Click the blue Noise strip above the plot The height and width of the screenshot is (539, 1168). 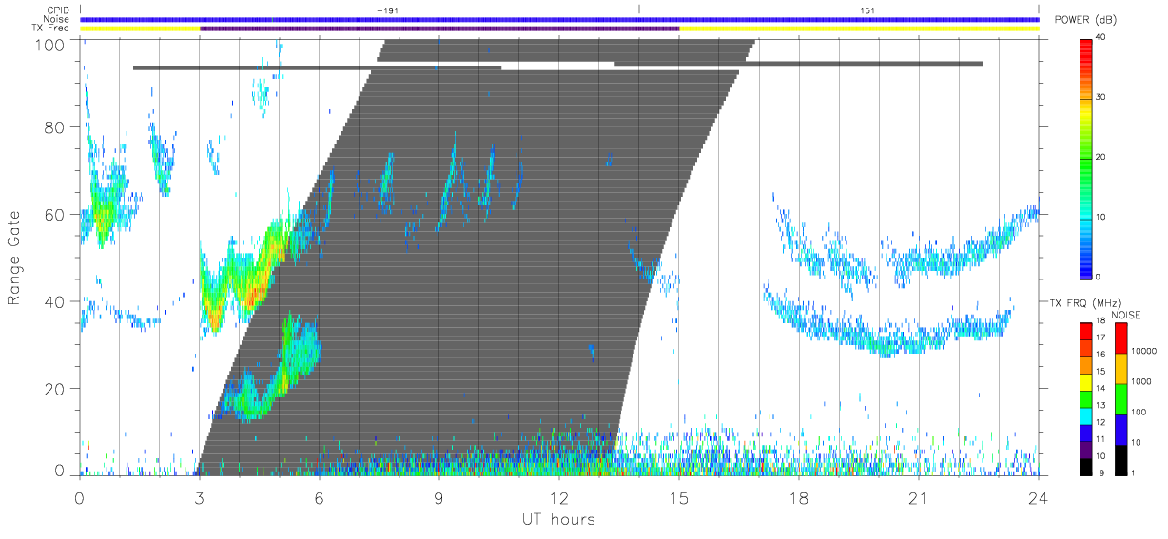tap(559, 19)
